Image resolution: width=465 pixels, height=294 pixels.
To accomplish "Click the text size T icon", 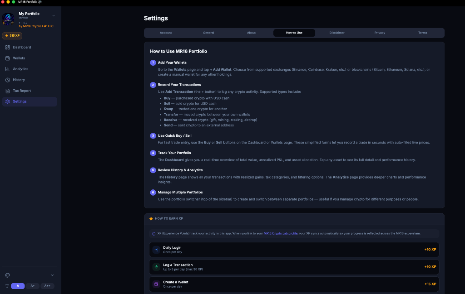I will pyautogui.click(x=7, y=286).
